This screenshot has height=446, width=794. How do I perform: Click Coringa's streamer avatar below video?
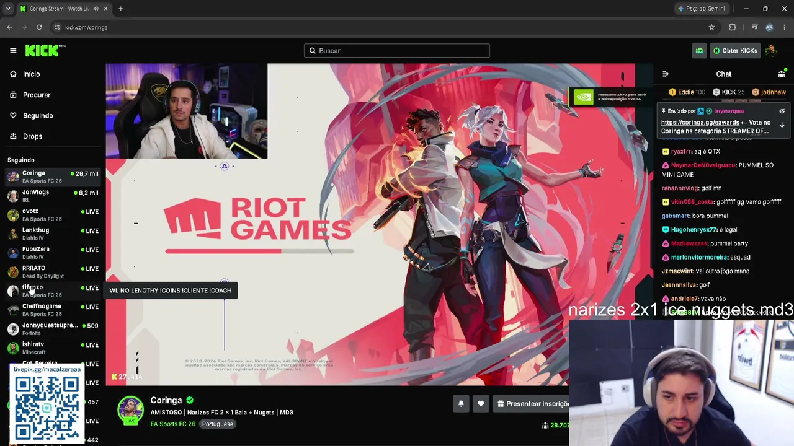pos(130,411)
